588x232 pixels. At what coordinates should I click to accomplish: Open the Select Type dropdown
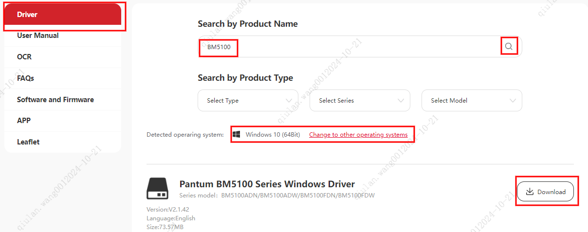click(x=248, y=100)
